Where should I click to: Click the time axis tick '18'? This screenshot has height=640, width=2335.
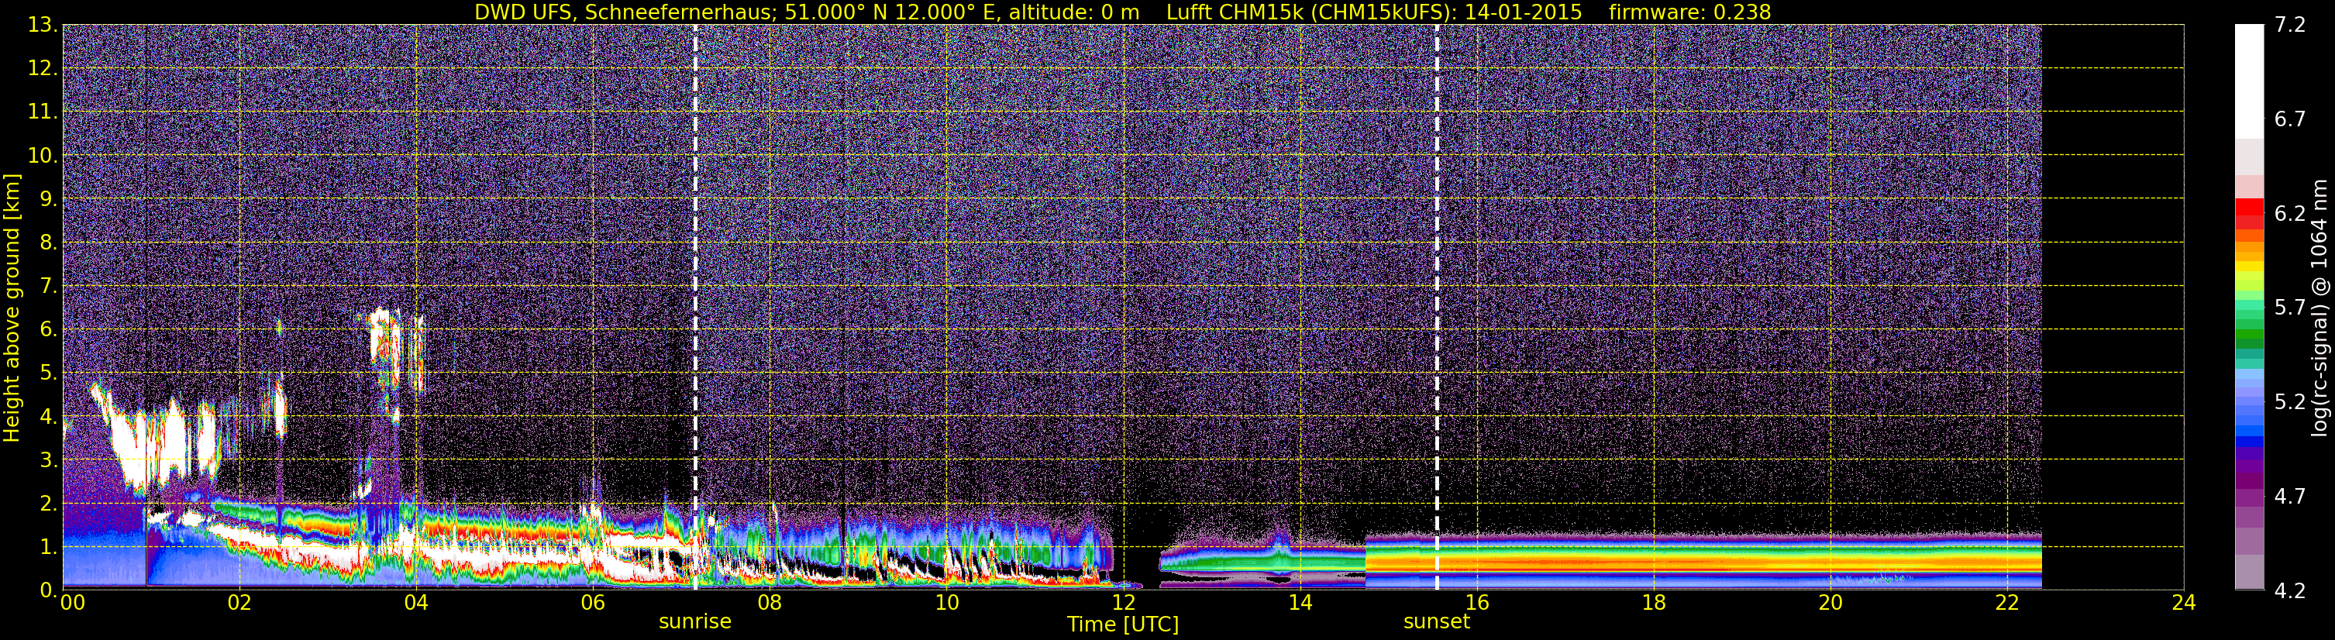[1653, 604]
